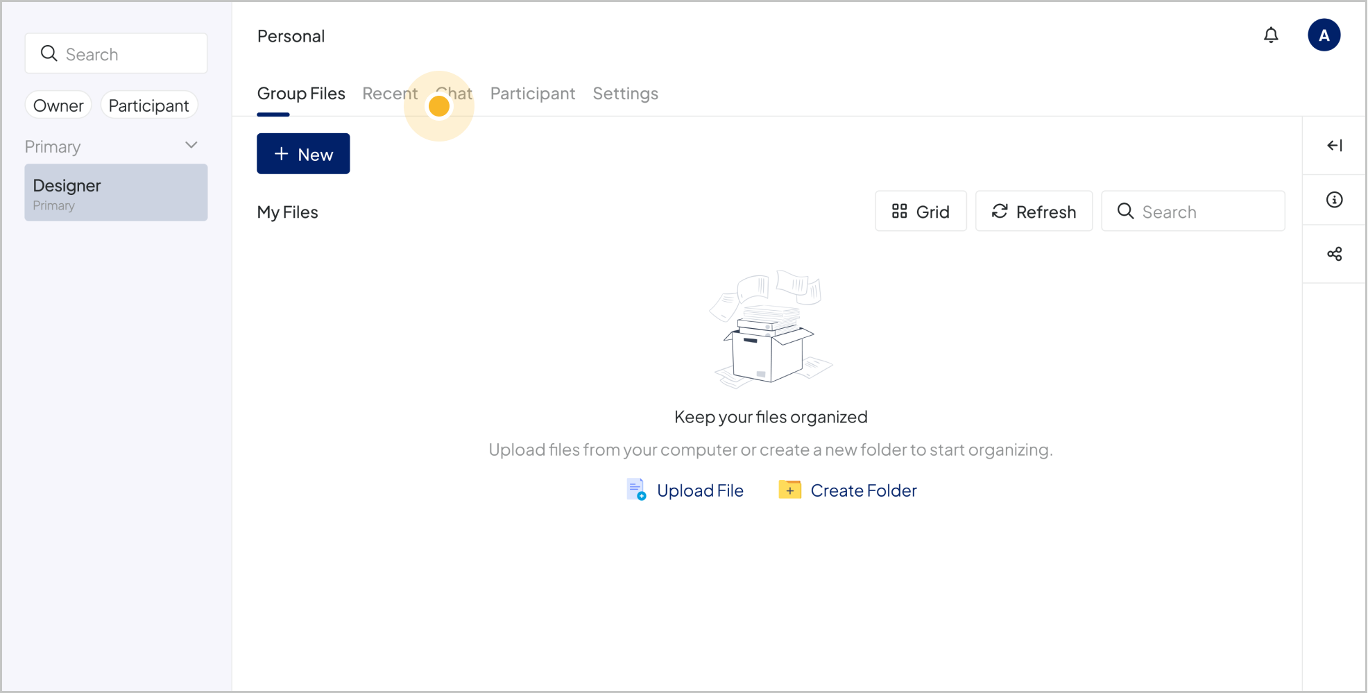Screen dimensions: 1368x693
Task: Open the notifications bell
Action: pyautogui.click(x=1270, y=35)
